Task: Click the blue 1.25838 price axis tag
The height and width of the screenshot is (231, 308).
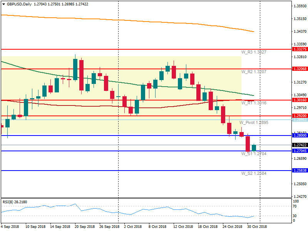Action: click(300, 171)
